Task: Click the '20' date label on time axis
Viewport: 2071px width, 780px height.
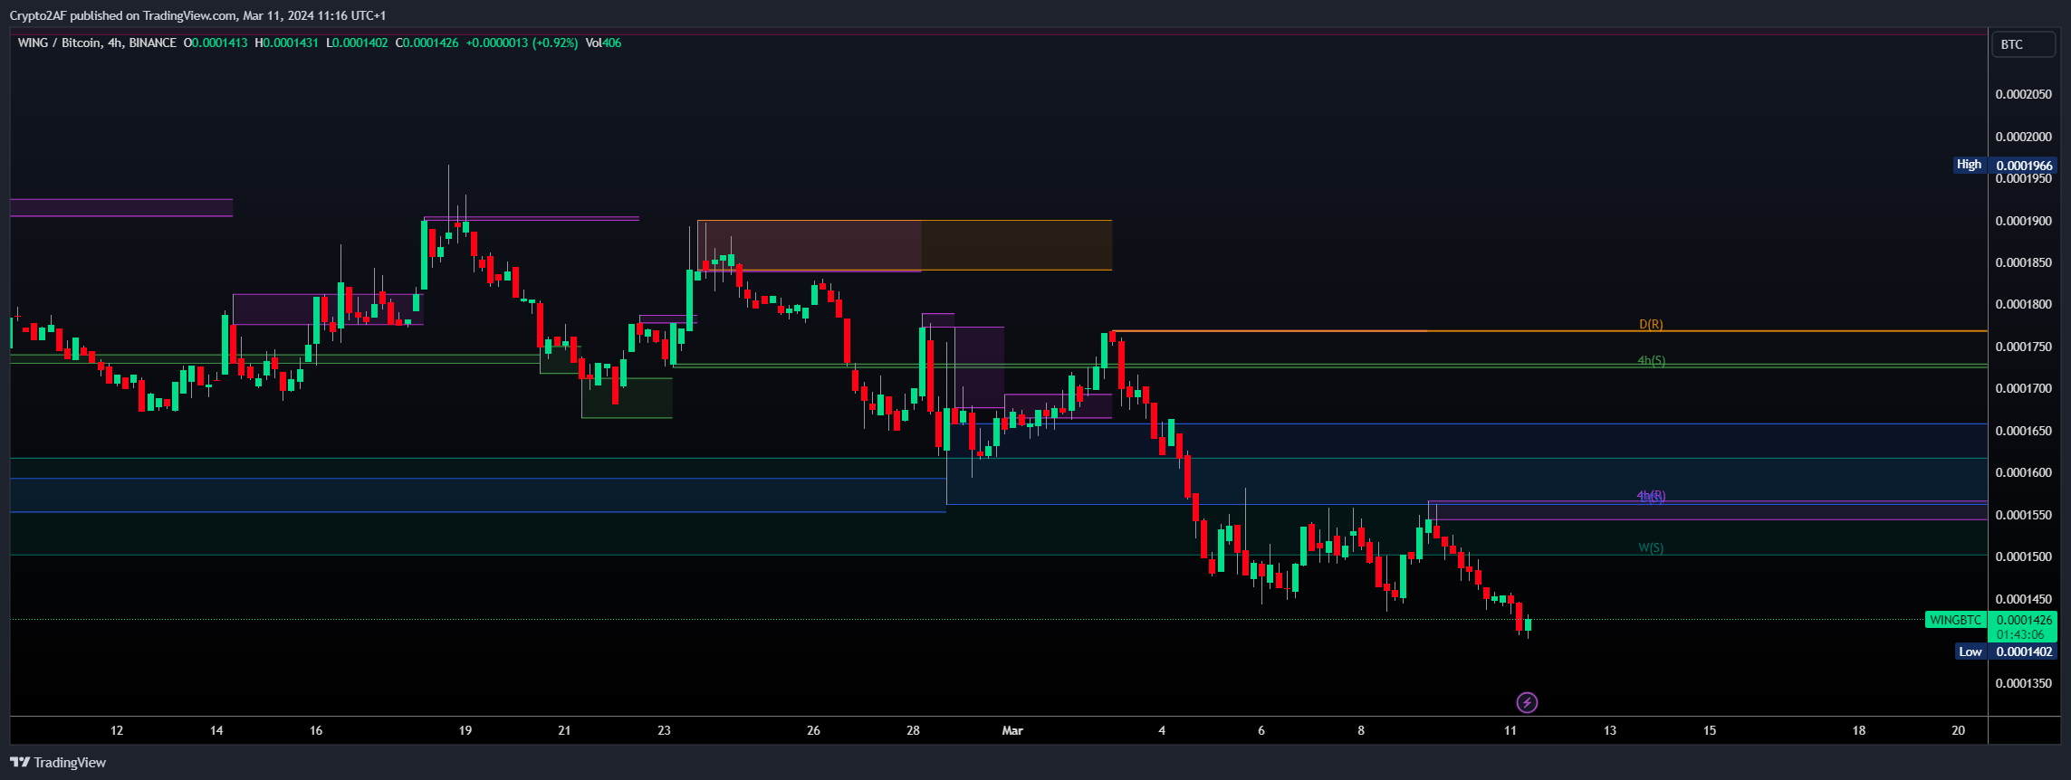Action: point(1958,730)
